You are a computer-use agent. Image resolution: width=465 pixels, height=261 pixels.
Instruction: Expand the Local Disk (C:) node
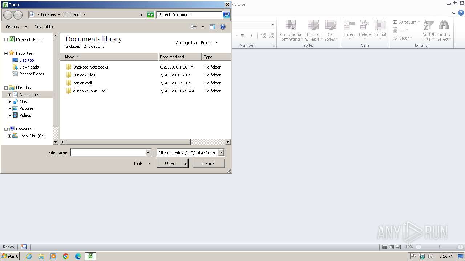(x=9, y=136)
